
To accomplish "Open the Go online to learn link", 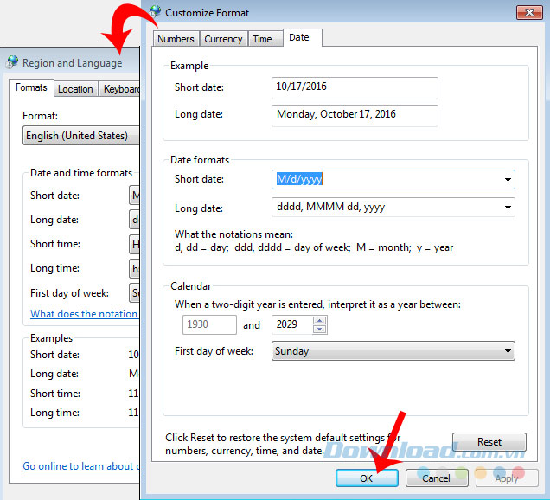I will coord(81,466).
